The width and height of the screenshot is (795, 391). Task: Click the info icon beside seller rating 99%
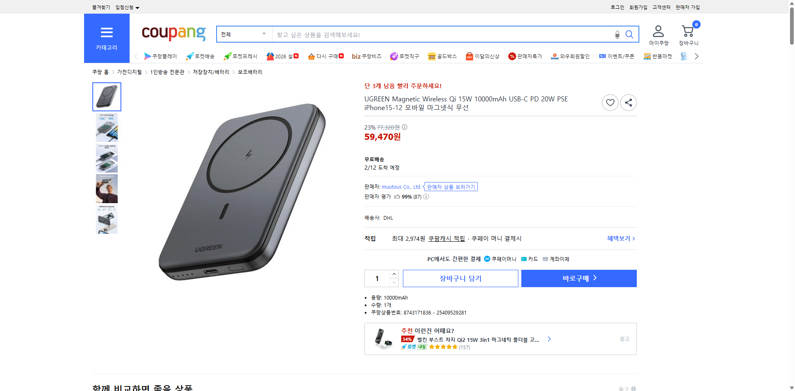click(426, 197)
